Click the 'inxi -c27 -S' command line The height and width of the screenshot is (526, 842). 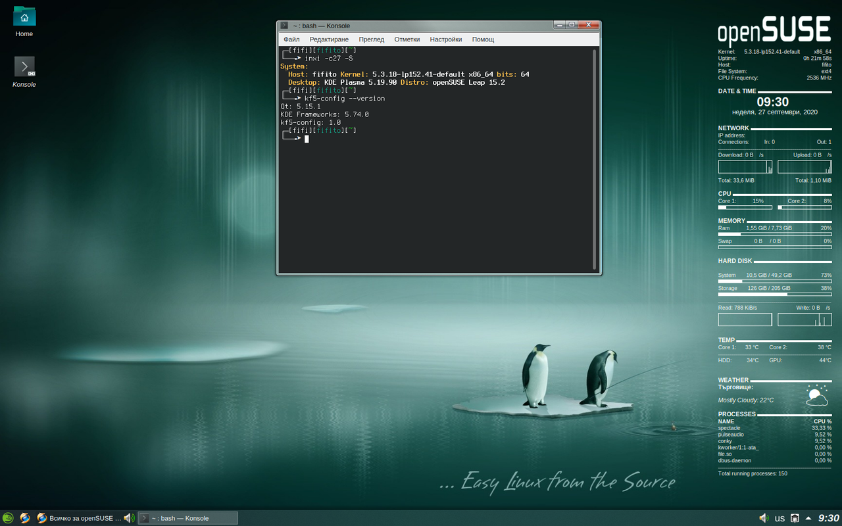(328, 58)
